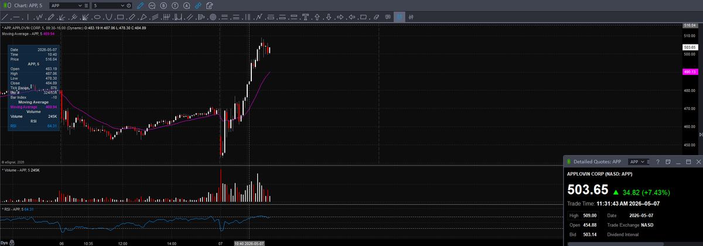Toggle the blue symbol link icon
The height and width of the screenshot is (246, 703).
[198, 5]
